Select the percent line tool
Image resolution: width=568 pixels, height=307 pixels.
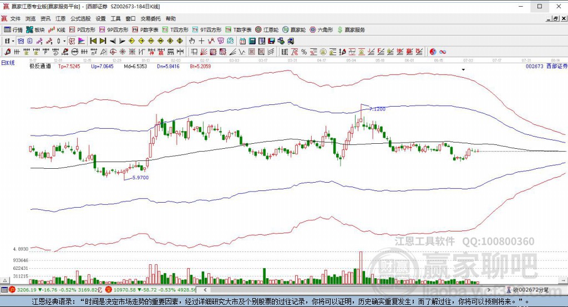point(304,52)
